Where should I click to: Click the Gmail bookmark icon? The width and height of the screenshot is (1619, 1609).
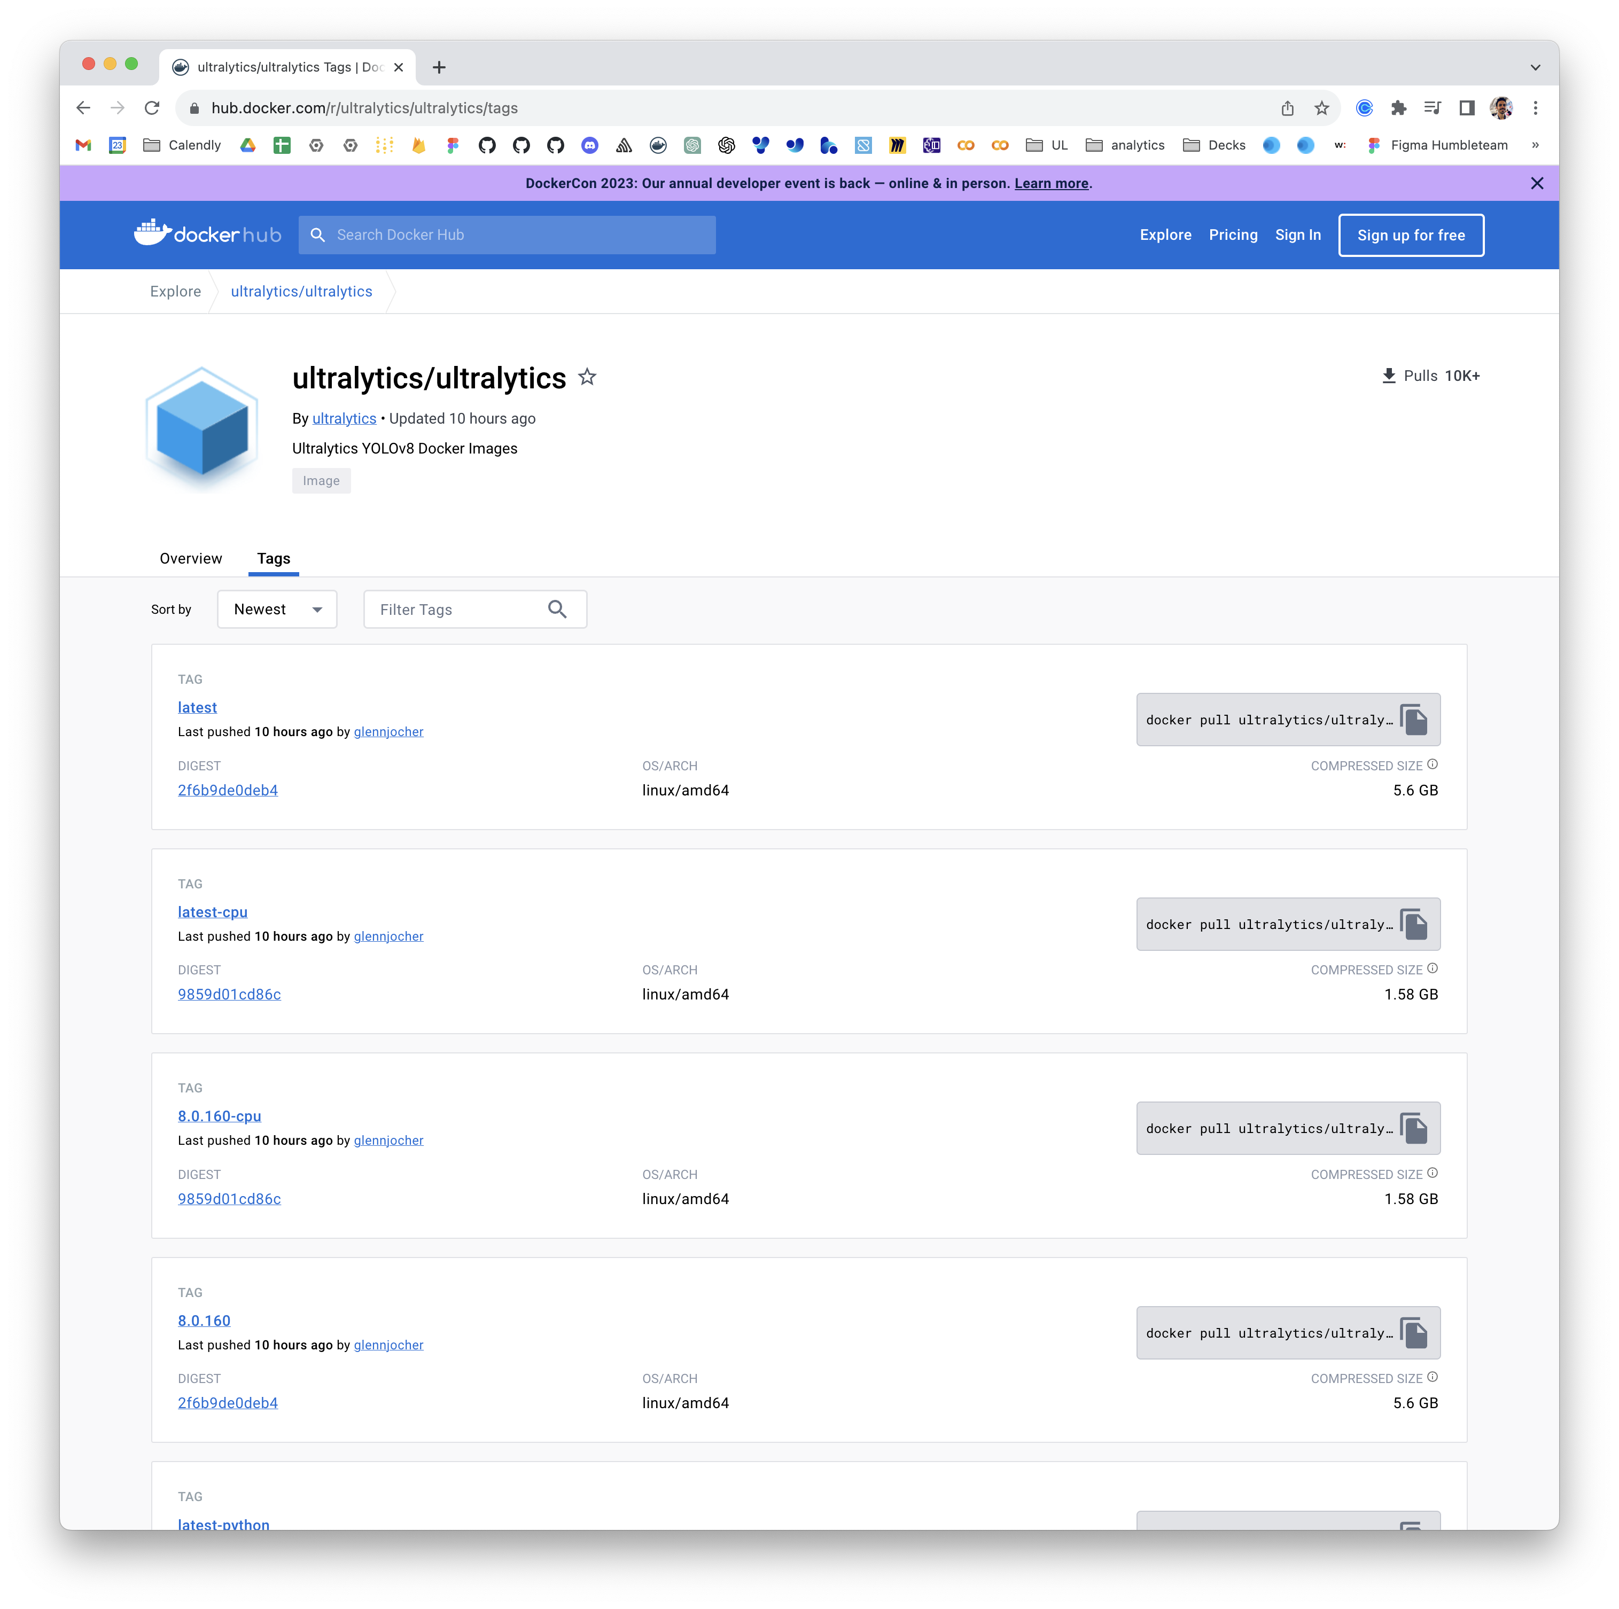(83, 145)
